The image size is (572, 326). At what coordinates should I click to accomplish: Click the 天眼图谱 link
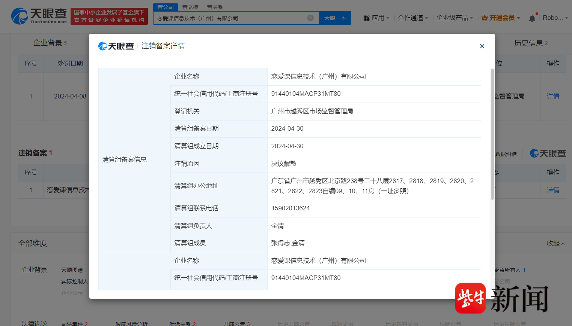click(72, 270)
